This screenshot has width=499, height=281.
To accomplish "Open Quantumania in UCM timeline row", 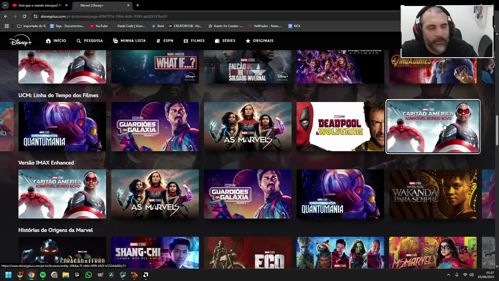I will coord(62,126).
